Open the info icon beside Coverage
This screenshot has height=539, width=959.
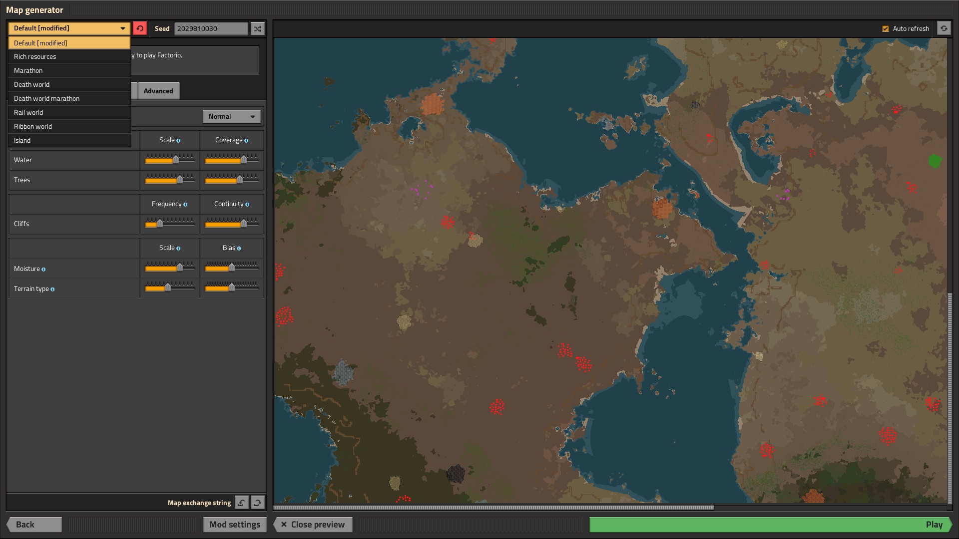[x=246, y=141]
